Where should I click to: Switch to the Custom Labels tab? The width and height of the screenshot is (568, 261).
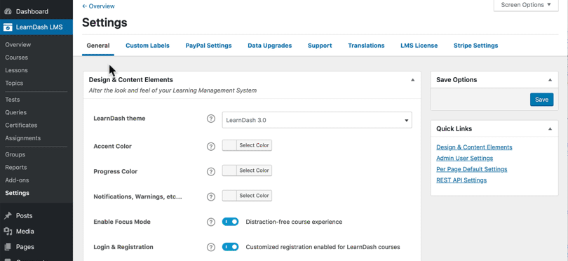tap(147, 46)
